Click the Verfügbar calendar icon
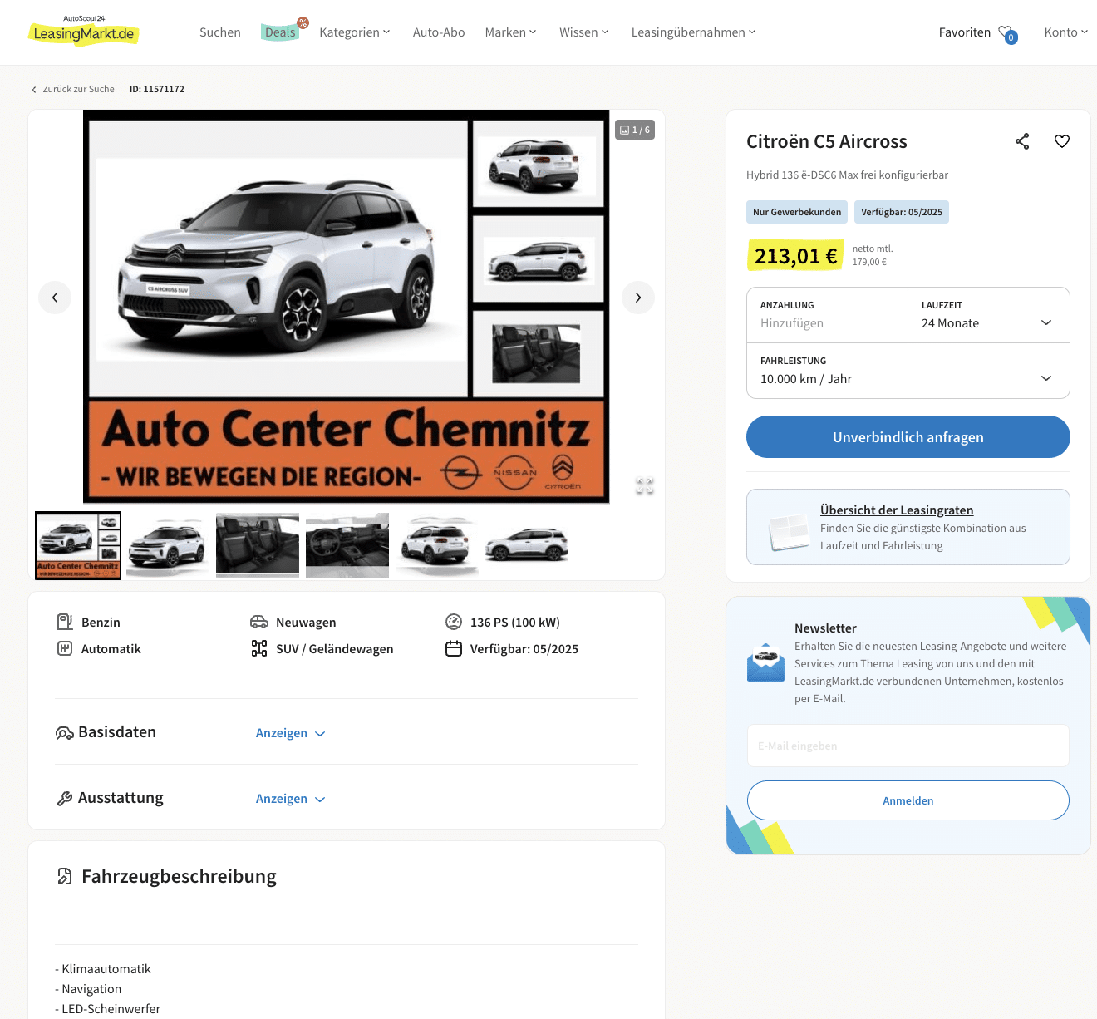Screen dimensions: 1097x1019 (x=454, y=648)
